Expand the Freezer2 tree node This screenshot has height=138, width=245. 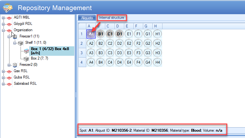tap(9, 65)
